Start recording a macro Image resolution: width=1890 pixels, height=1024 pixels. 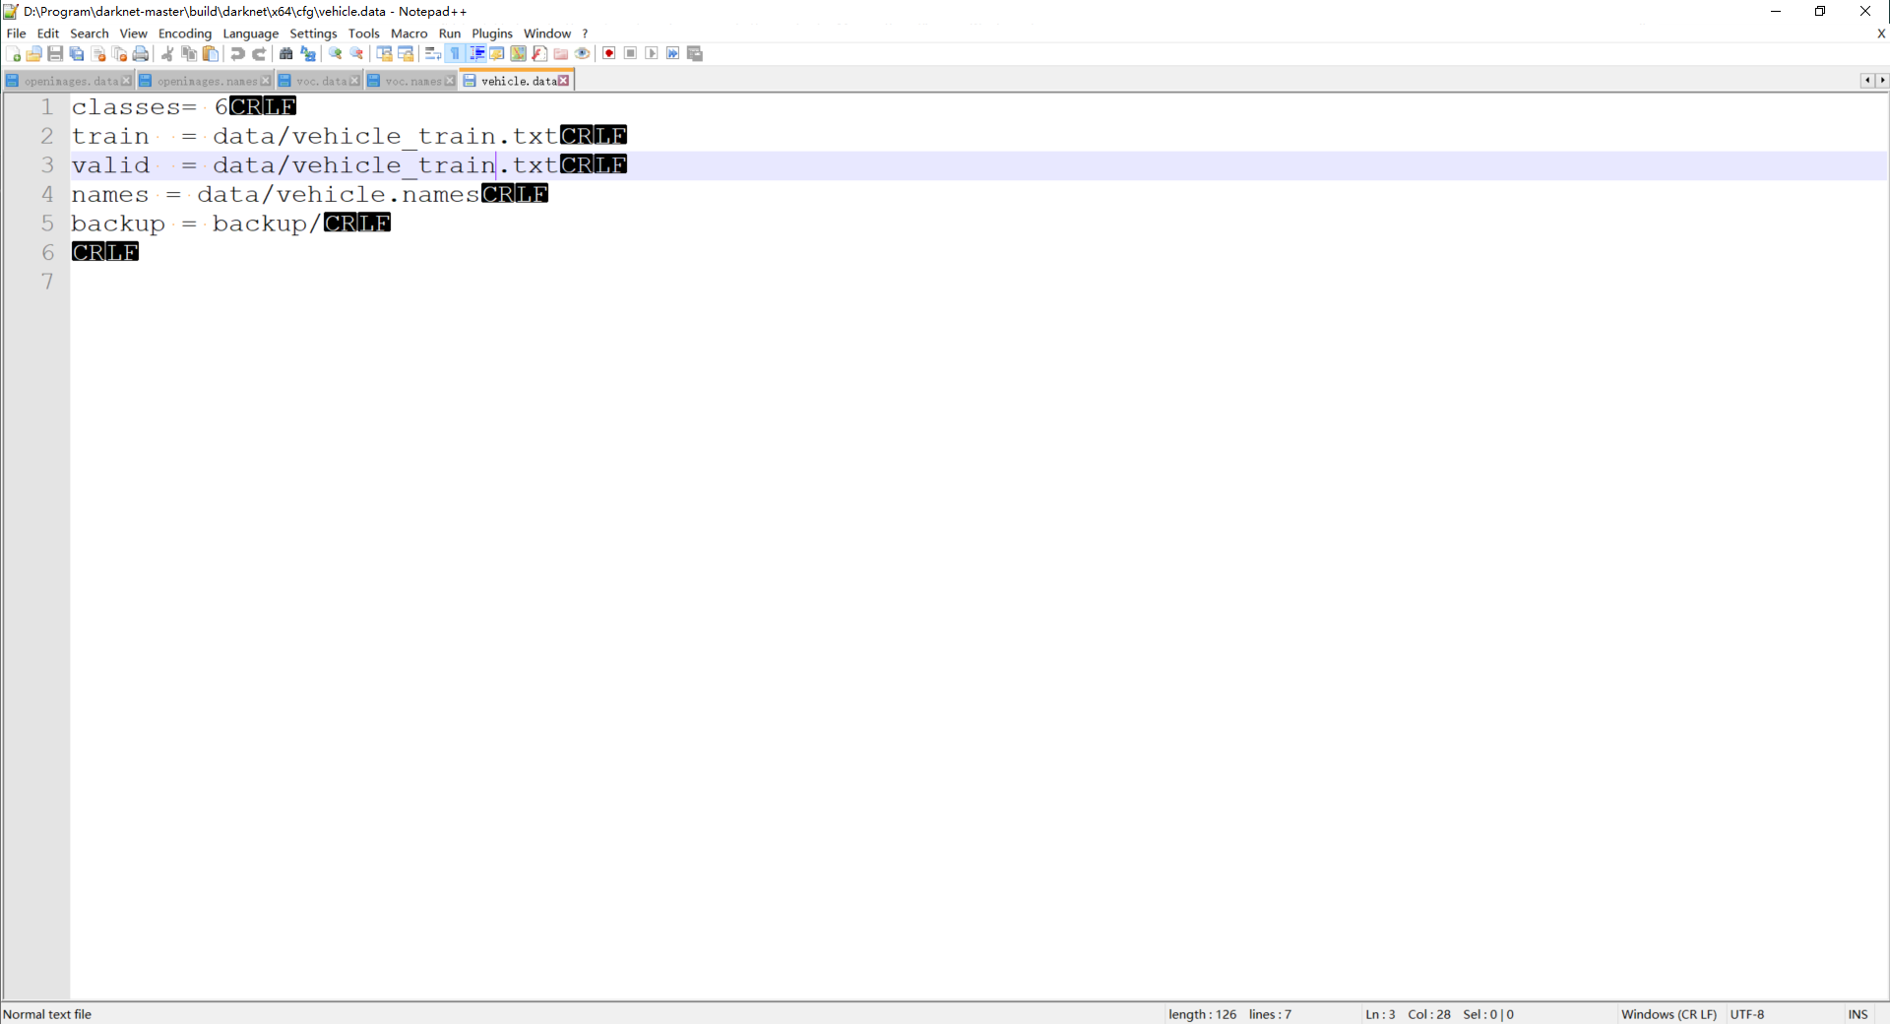pos(609,54)
